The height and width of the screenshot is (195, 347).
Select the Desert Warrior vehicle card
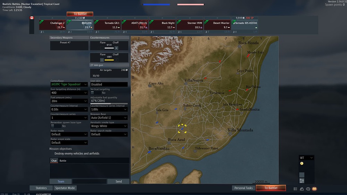pyautogui.click(x=217, y=25)
